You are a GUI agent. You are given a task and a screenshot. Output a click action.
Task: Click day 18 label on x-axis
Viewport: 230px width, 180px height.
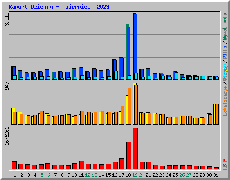point(128,175)
